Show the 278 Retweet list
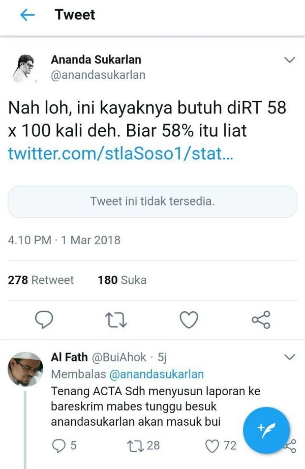Image resolution: width=305 pixels, height=469 pixels. (x=41, y=280)
